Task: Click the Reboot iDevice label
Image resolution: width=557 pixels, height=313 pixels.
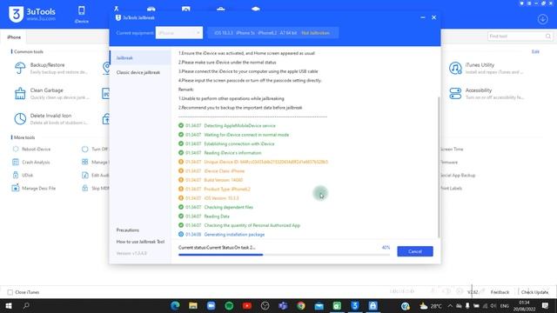Action: click(x=37, y=149)
